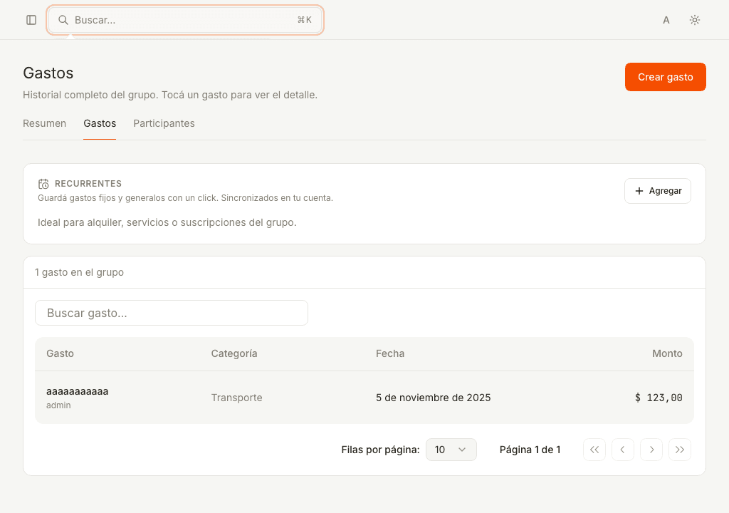This screenshot has width=729, height=513.
Task: Click the magnifier icon in search bar
Action: coord(63,20)
